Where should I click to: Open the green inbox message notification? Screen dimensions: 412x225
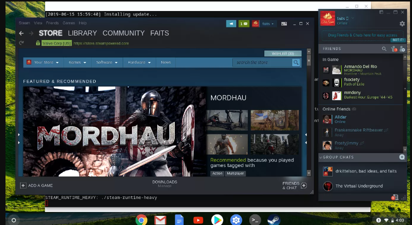click(244, 23)
